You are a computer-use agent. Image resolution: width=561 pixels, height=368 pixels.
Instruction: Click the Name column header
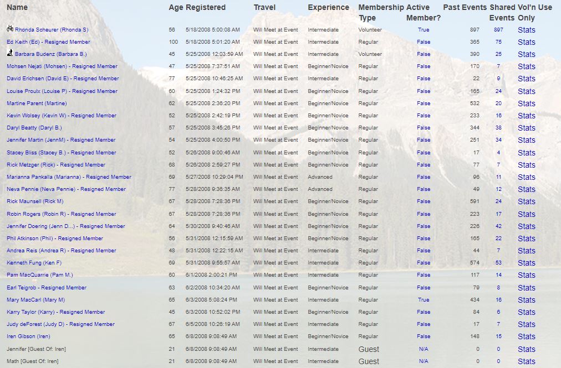(17, 8)
